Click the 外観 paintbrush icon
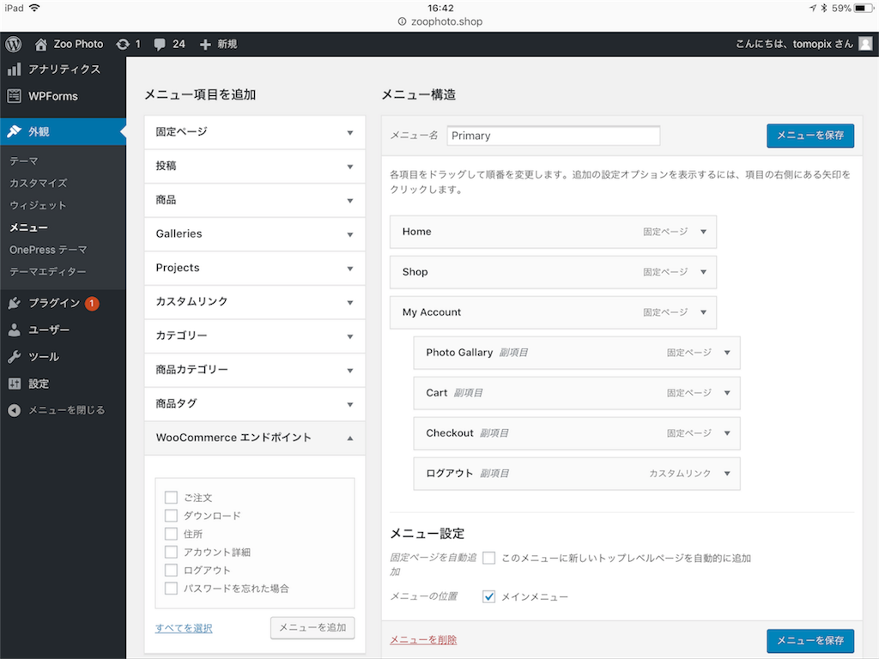Viewport: 879px width, 659px height. pyautogui.click(x=15, y=131)
